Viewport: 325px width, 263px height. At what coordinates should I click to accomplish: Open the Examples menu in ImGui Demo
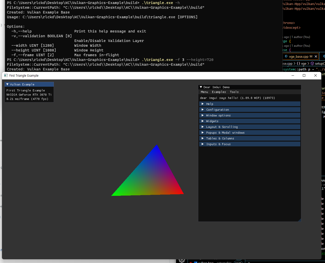pos(219,92)
